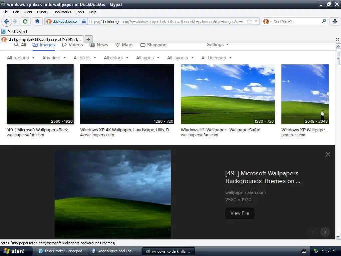Image resolution: width=341 pixels, height=256 pixels.
Task: Select the bright Bliss hill 1280 × 720 thumbnail
Action: click(x=228, y=94)
